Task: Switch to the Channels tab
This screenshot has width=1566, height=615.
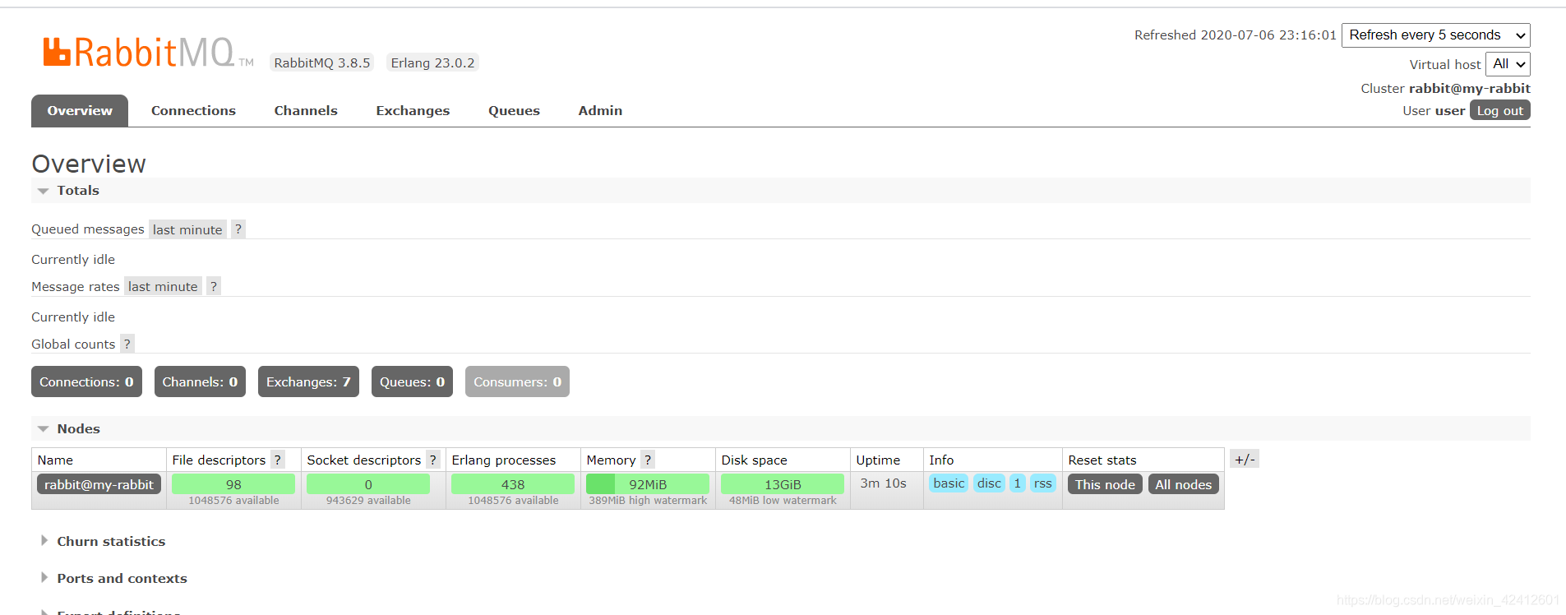Action: click(306, 111)
